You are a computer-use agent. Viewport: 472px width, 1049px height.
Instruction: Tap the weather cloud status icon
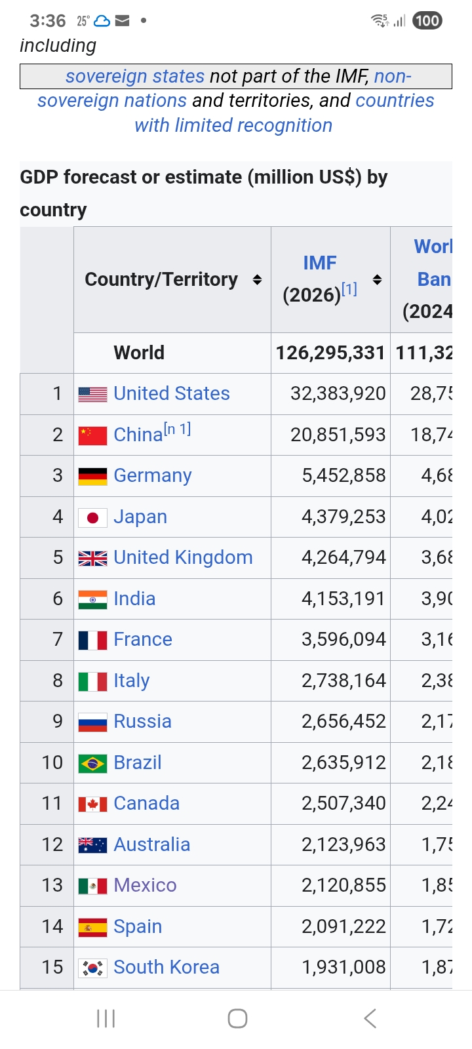[x=102, y=21]
